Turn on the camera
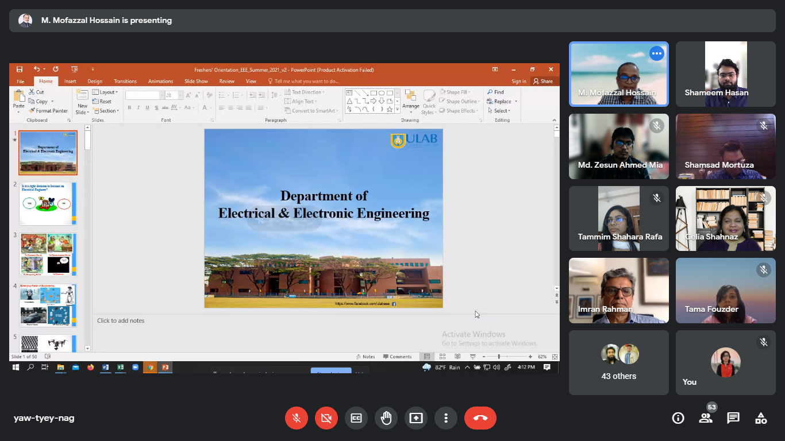The image size is (785, 441). 326,418
